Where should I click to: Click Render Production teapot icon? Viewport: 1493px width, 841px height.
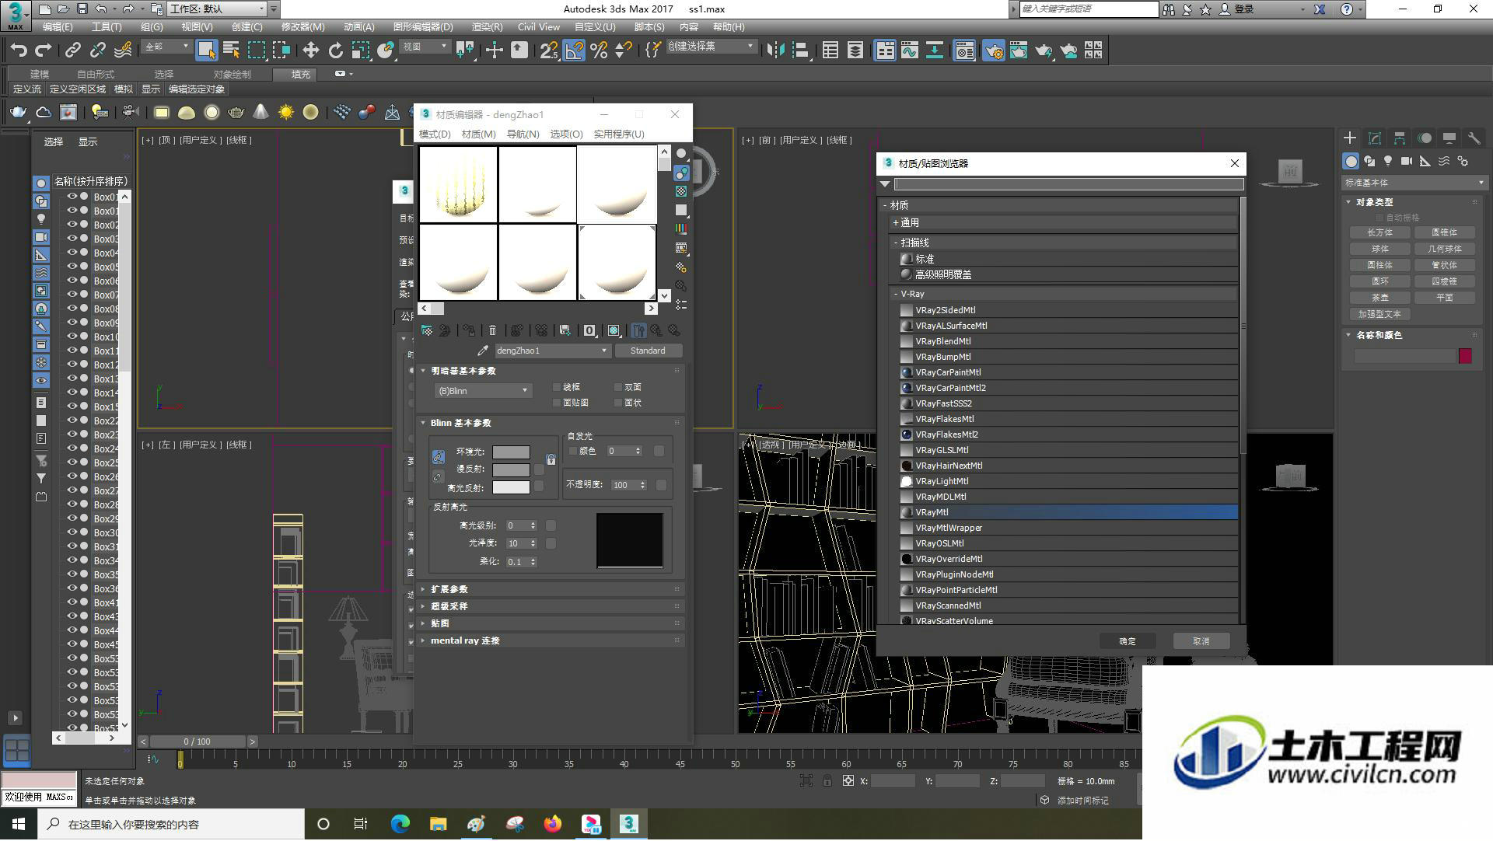point(1044,51)
